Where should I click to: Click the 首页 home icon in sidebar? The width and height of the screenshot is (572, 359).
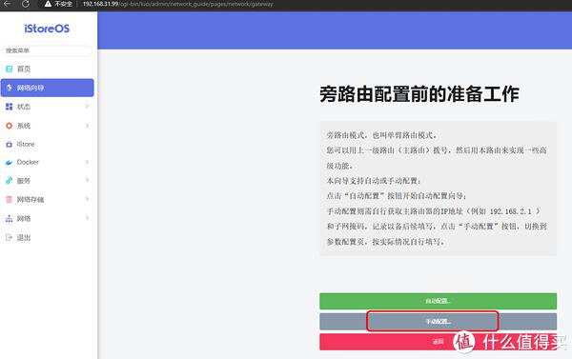pos(10,69)
